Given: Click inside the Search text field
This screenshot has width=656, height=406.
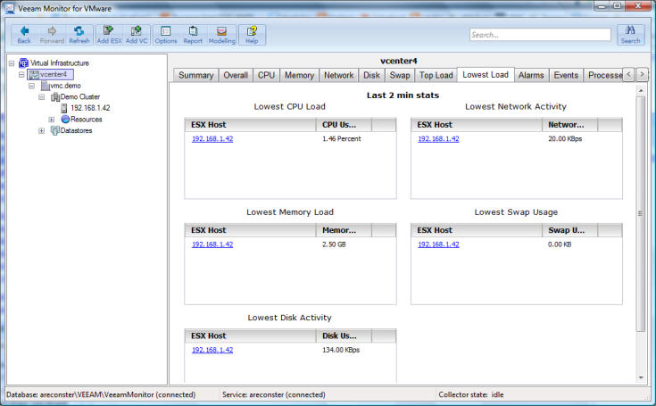Looking at the screenshot, I should tap(539, 36).
